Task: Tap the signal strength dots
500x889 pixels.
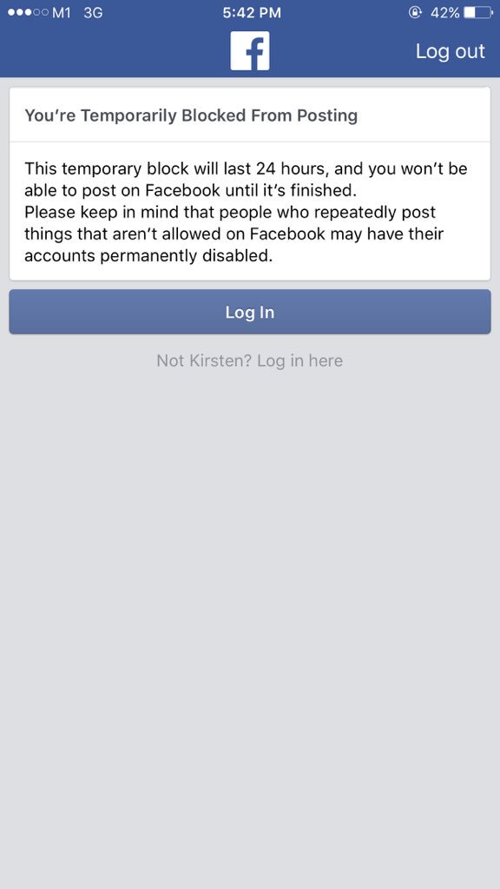Action: [28, 13]
